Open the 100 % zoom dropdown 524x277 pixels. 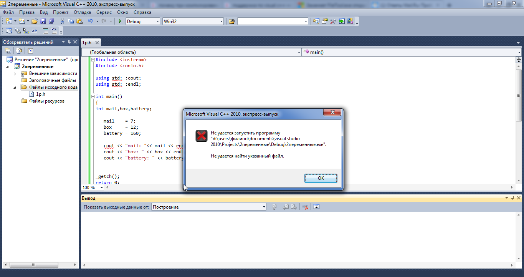(102, 187)
